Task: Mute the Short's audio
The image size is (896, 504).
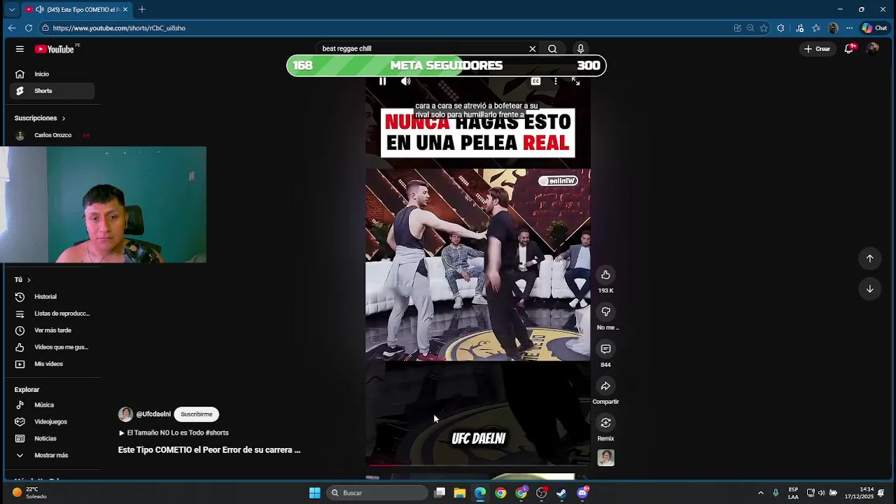Action: (405, 81)
